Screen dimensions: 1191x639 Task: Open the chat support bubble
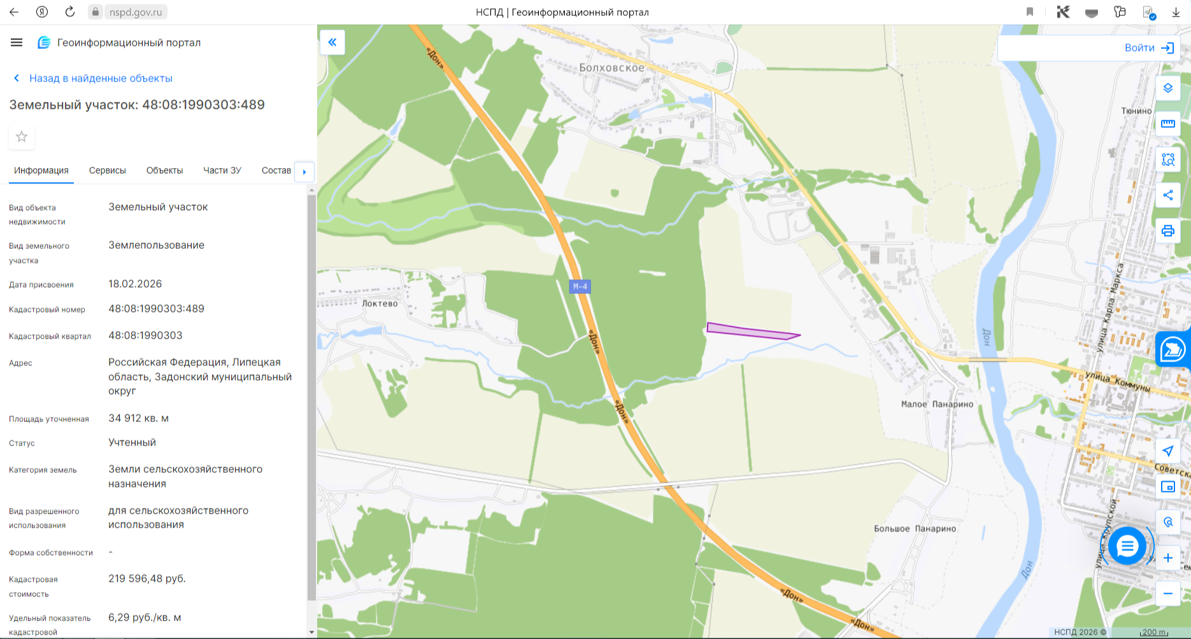point(1127,545)
